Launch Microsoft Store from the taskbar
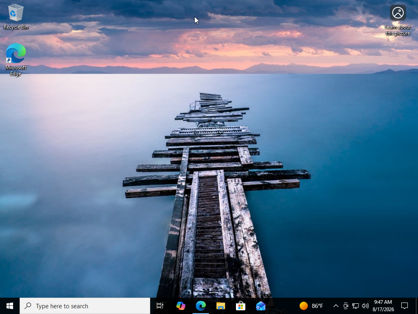The height and width of the screenshot is (314, 418). [x=240, y=306]
